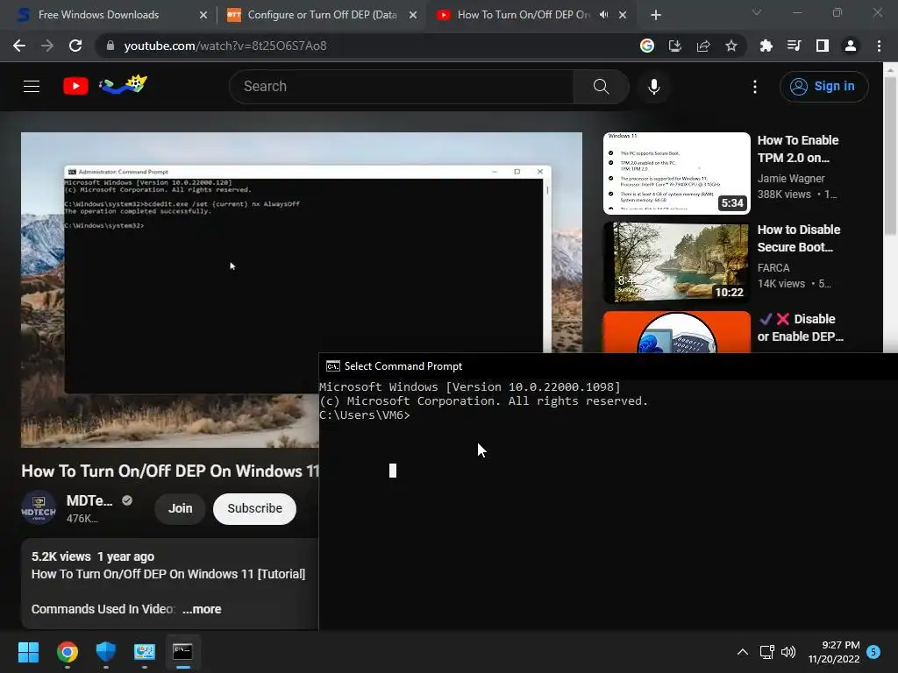Open the media controls icon in Chrome toolbar

[x=794, y=46]
